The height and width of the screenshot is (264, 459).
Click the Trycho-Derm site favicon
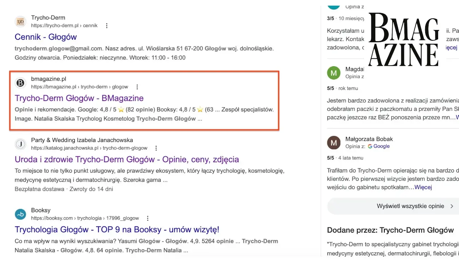tap(20, 21)
